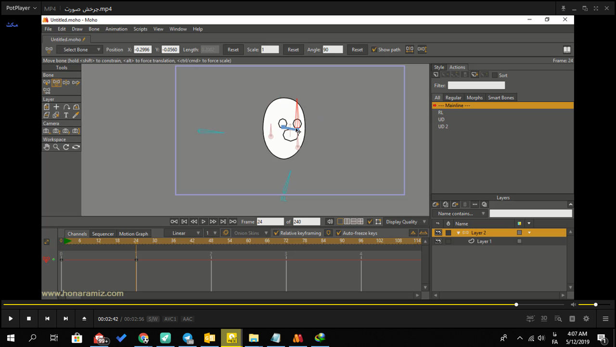Toggle the checkbox beside Display Quality
616x347 pixels.
[370, 222]
